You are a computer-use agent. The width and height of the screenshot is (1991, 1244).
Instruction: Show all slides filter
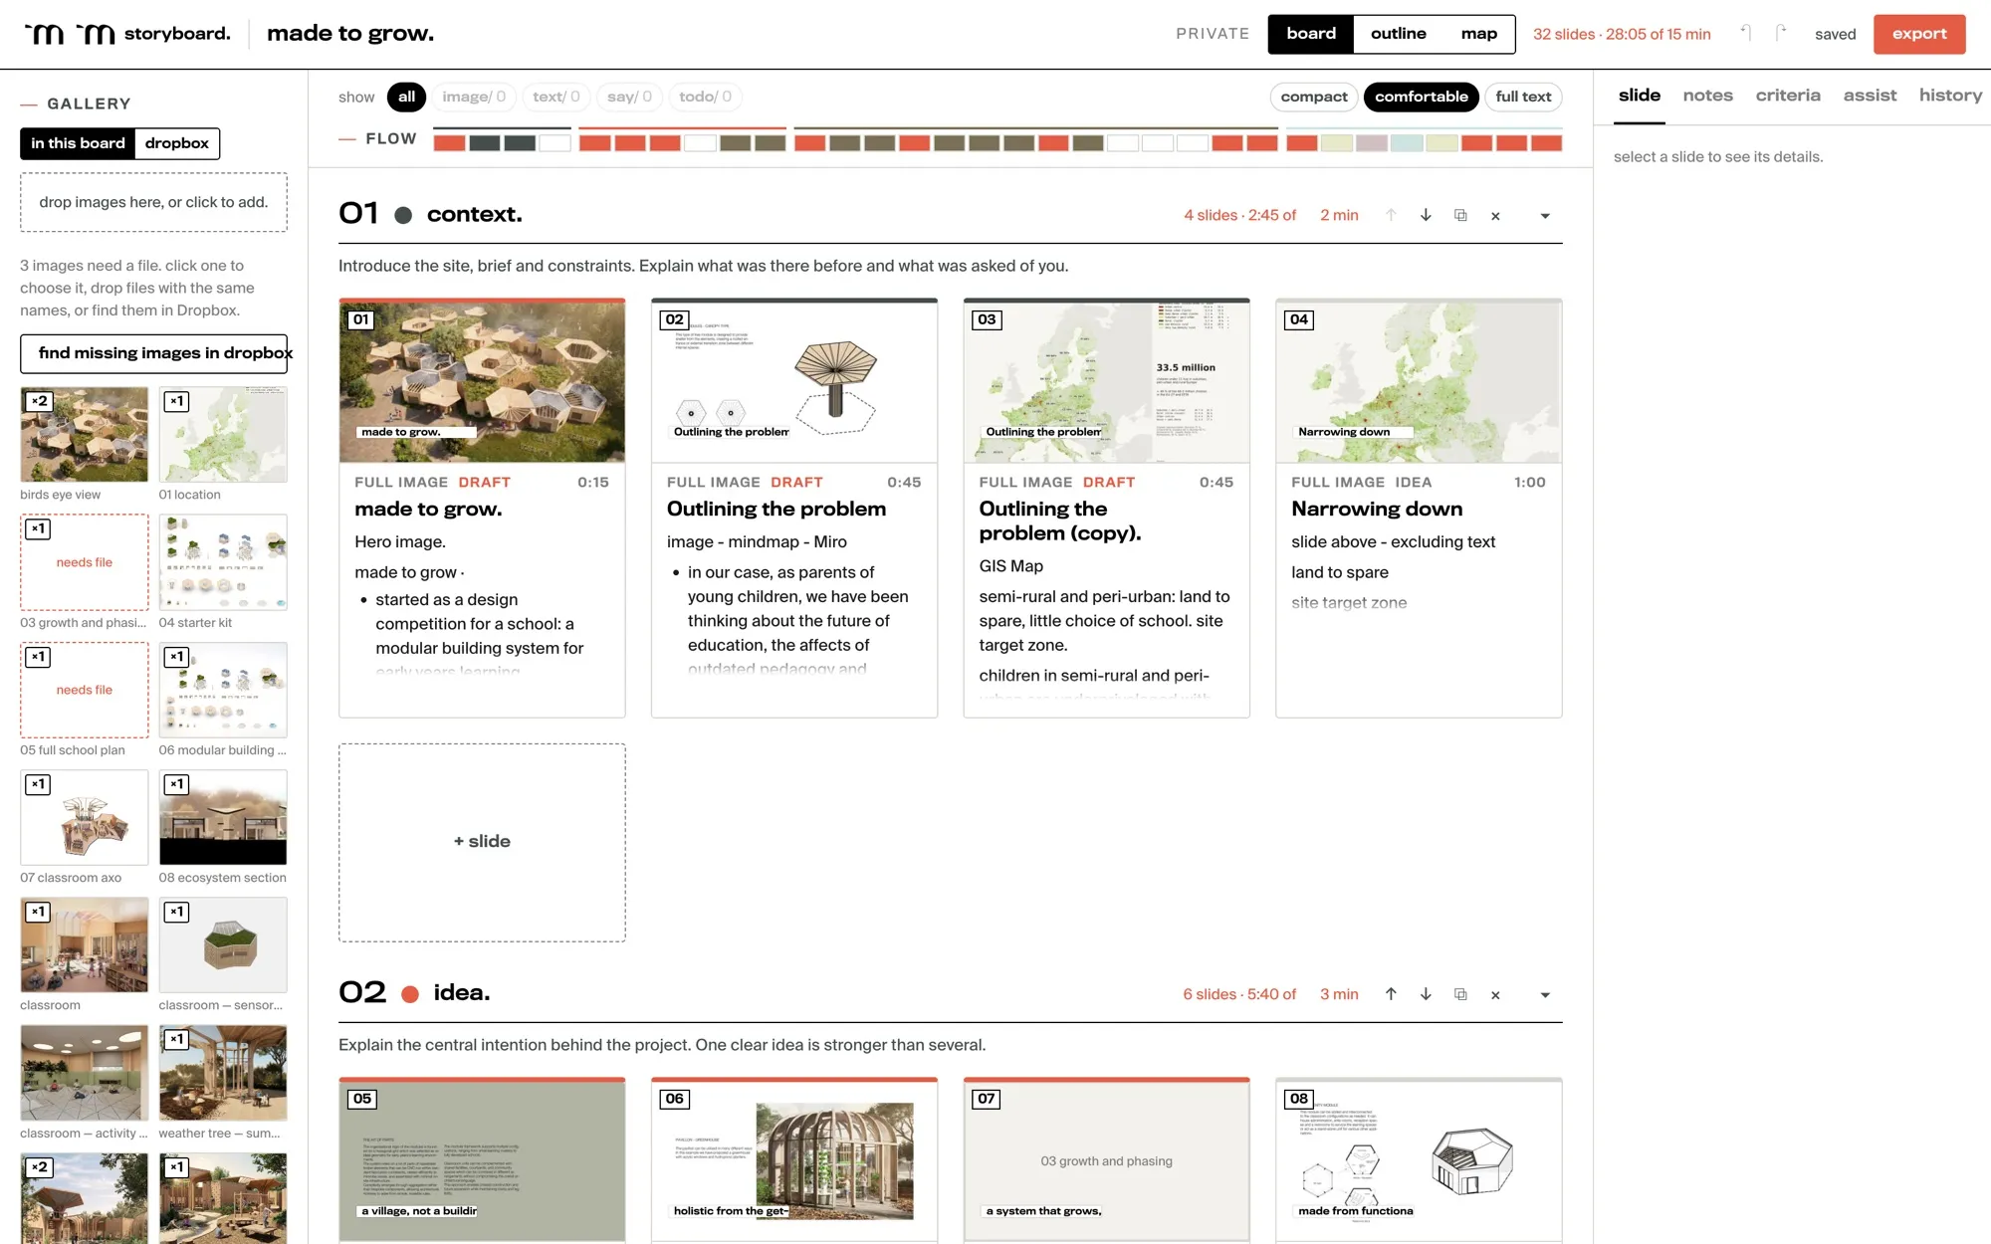tap(406, 97)
